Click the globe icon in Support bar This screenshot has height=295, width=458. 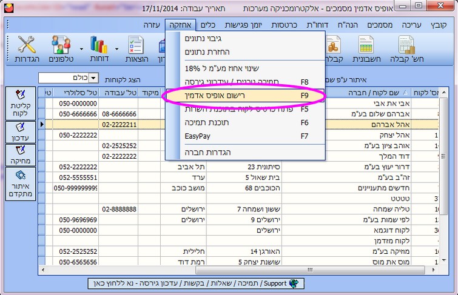294,283
